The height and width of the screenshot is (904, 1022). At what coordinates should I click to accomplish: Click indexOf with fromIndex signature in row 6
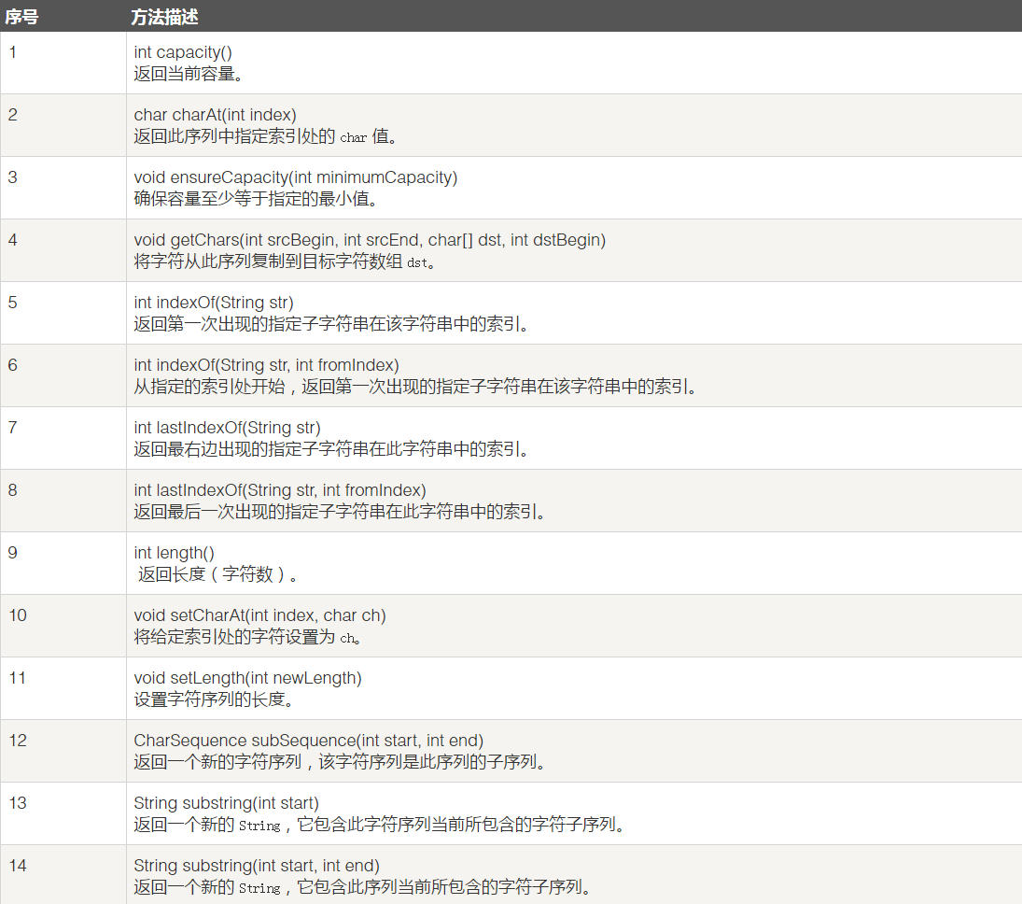tap(266, 365)
